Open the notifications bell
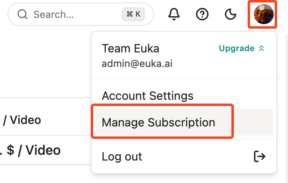The height and width of the screenshot is (183, 288). 174,14
